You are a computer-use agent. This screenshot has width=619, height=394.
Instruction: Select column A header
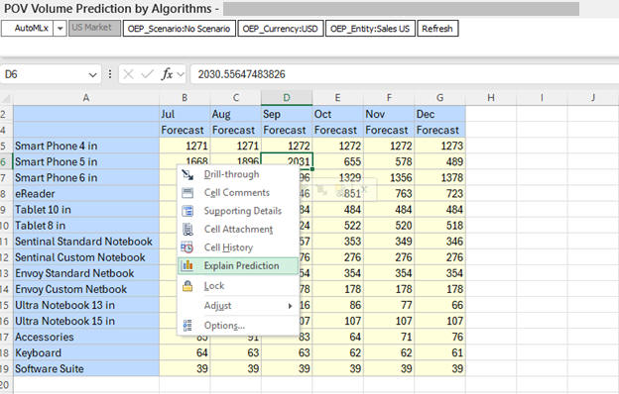coord(86,98)
